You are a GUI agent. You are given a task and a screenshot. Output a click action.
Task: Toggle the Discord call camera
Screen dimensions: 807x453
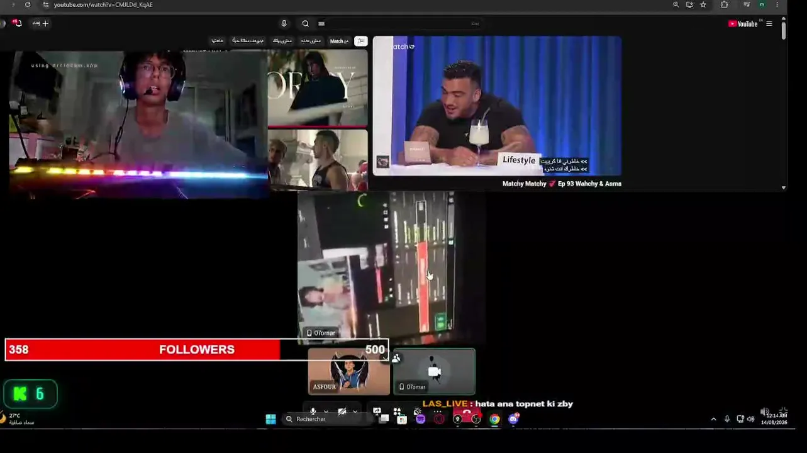pos(342,411)
